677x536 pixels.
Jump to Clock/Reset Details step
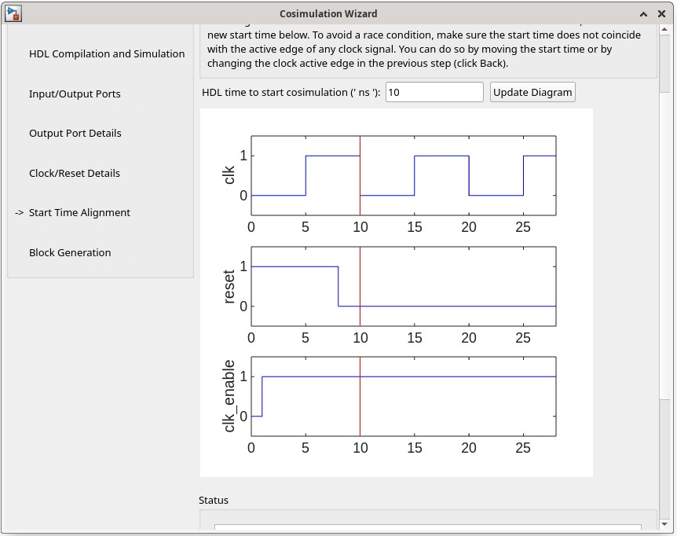pos(75,173)
